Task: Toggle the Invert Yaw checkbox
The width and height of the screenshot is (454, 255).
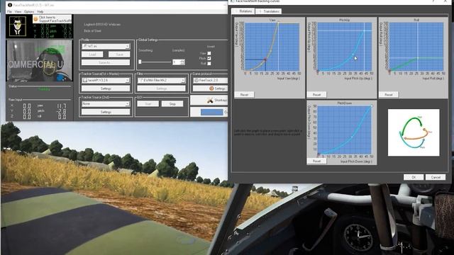Action: [209, 53]
